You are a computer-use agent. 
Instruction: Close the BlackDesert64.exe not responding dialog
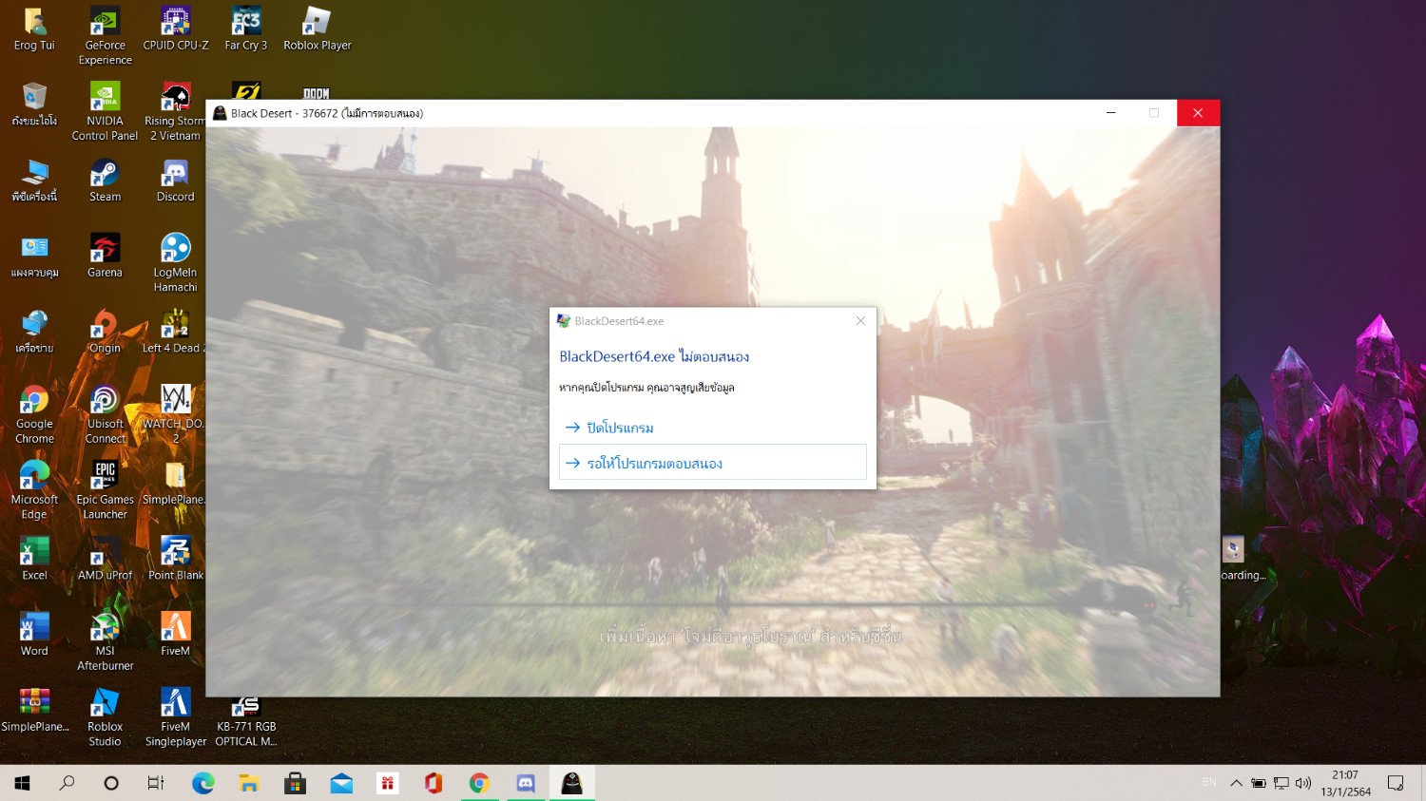click(x=860, y=321)
